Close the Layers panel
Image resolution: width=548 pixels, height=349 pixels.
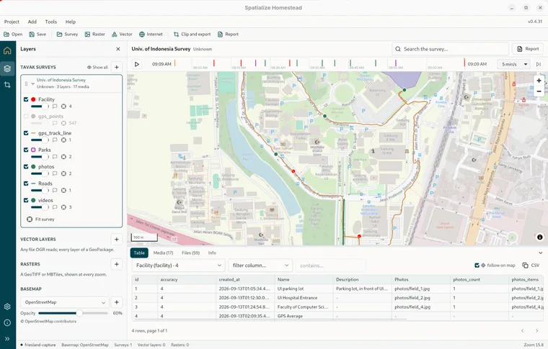[x=118, y=49]
